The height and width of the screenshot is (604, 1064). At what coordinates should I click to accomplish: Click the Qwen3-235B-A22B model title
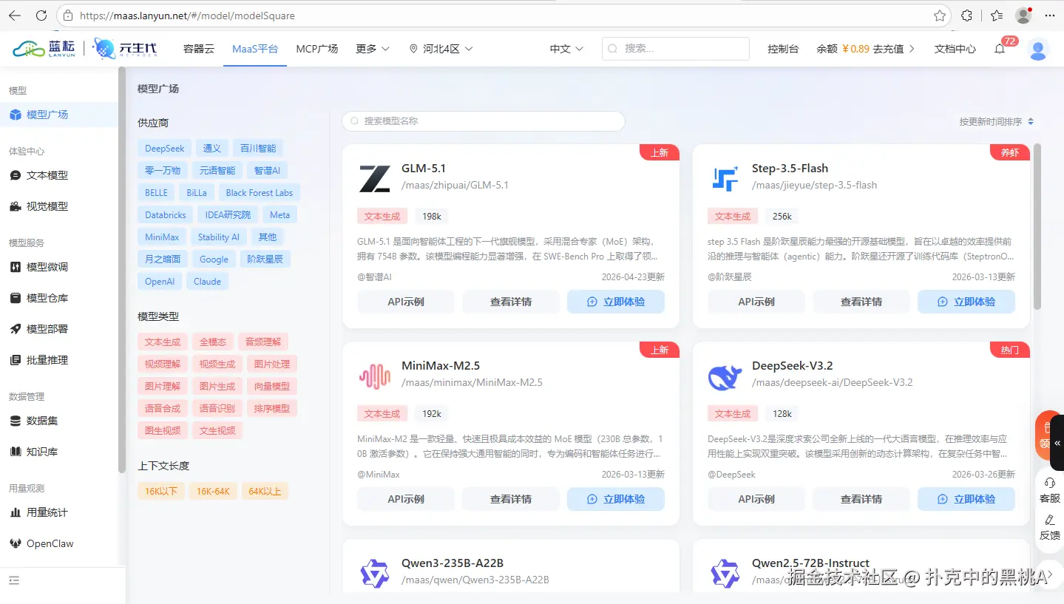[453, 563]
